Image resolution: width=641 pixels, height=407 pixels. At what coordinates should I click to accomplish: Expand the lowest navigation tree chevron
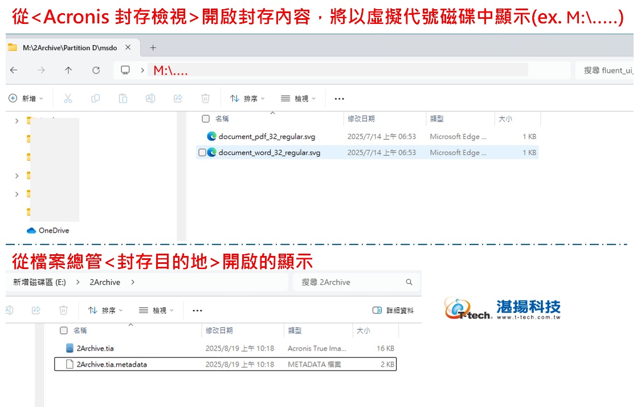tap(17, 194)
